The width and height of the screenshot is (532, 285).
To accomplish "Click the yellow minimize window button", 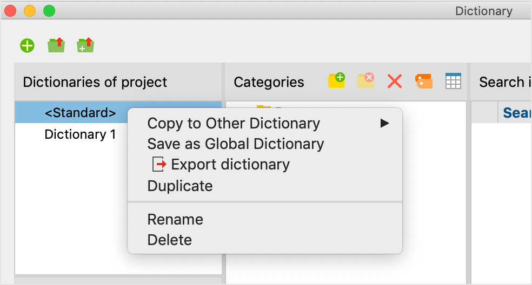I will coord(30,11).
